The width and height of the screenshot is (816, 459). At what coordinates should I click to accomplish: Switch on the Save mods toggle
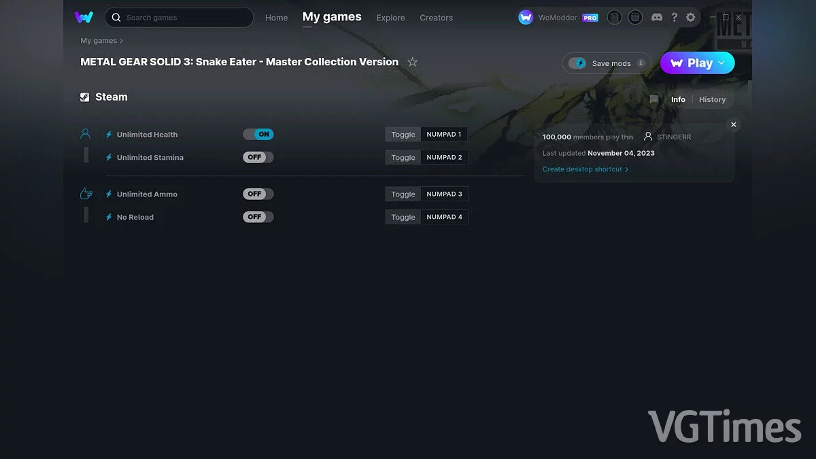[577, 63]
